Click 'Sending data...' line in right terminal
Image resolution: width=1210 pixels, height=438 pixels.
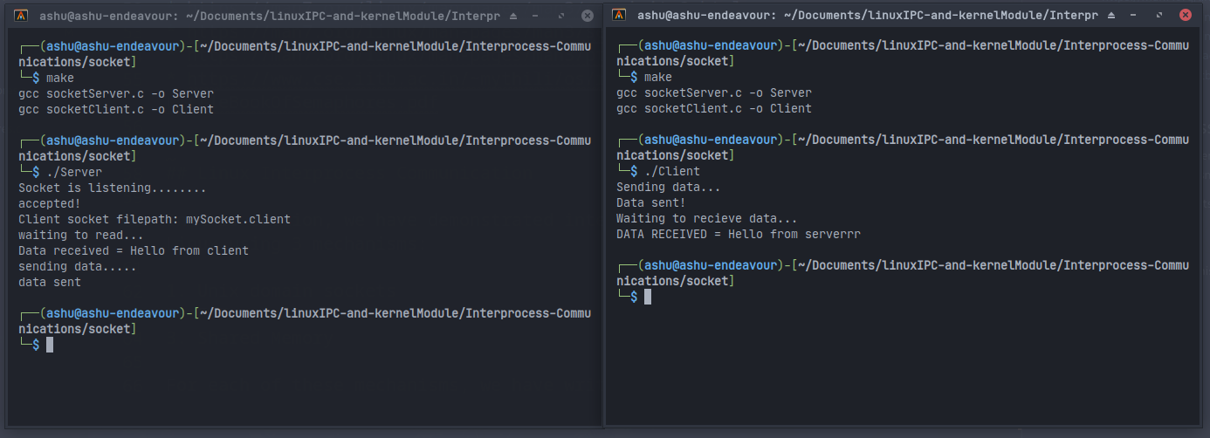(x=669, y=187)
